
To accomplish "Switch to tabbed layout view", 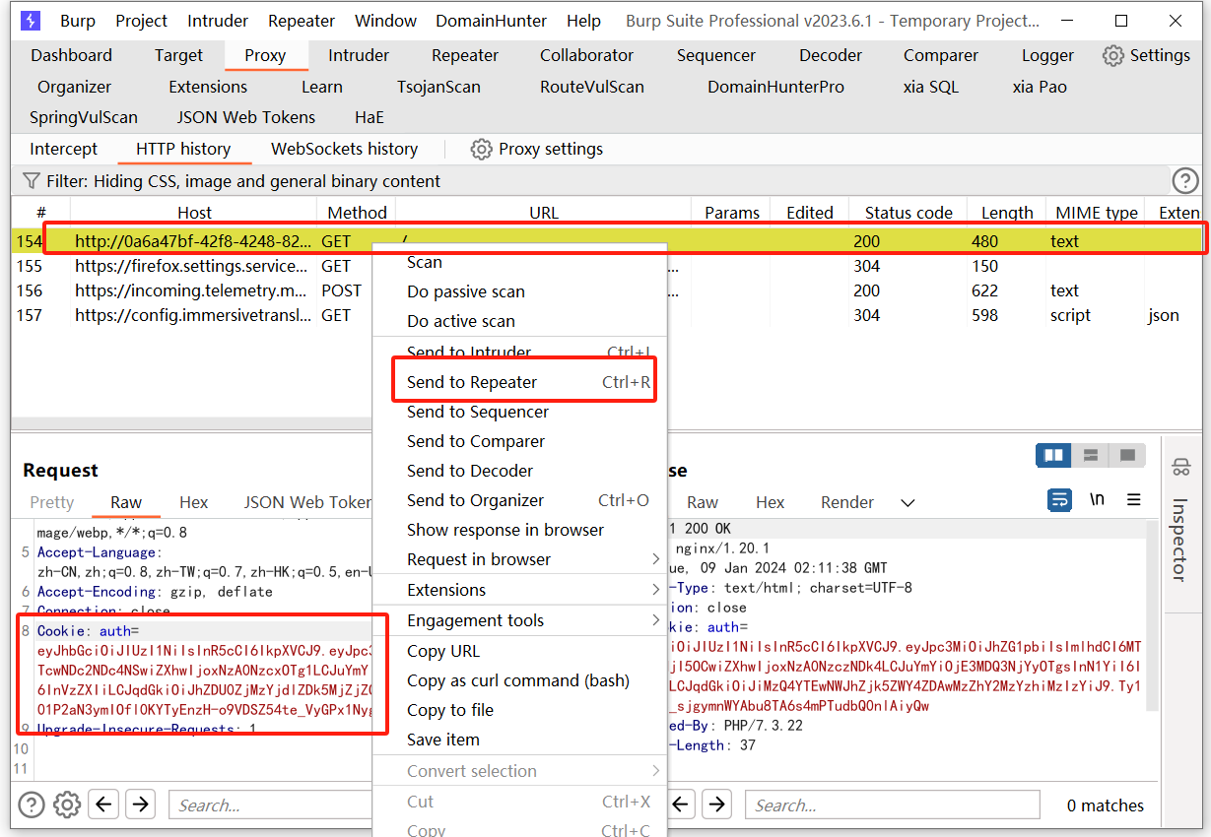I will coord(1127,455).
